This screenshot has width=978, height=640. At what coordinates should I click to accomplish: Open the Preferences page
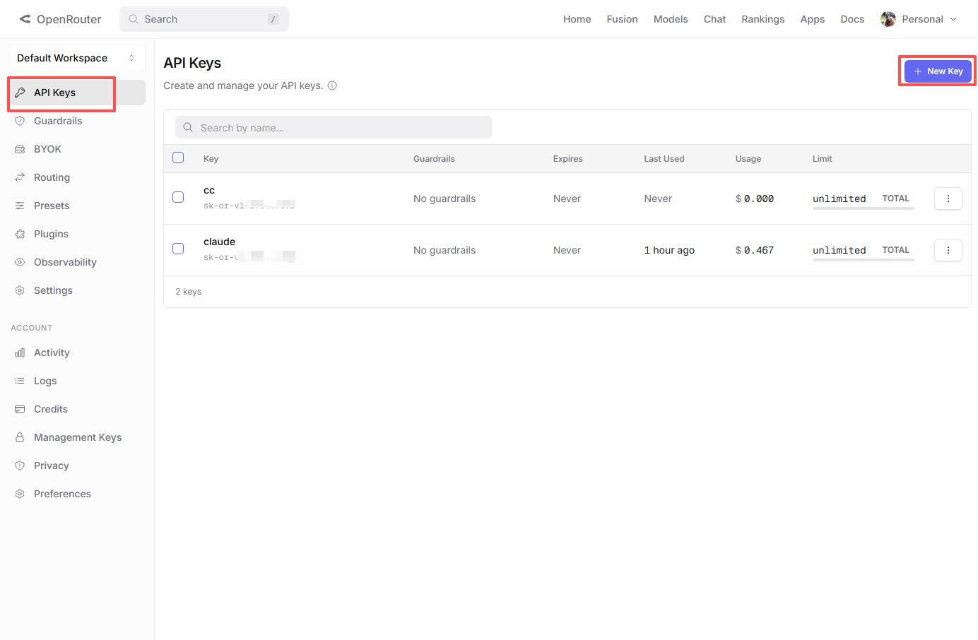pos(76,494)
